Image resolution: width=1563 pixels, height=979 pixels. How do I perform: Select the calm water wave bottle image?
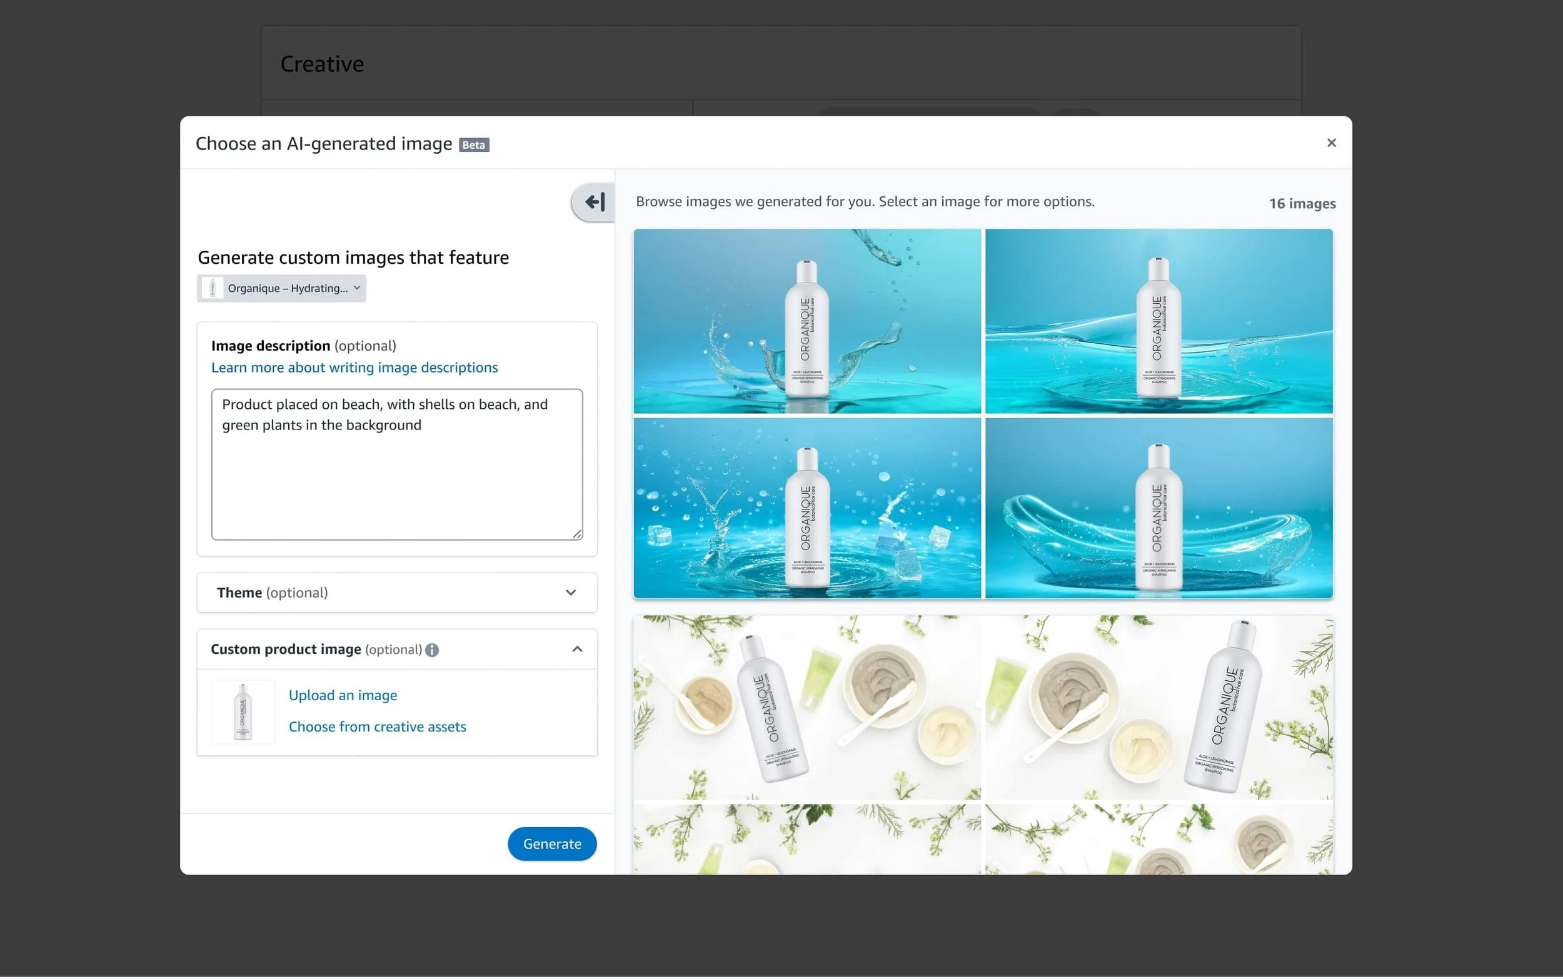pos(1158,321)
